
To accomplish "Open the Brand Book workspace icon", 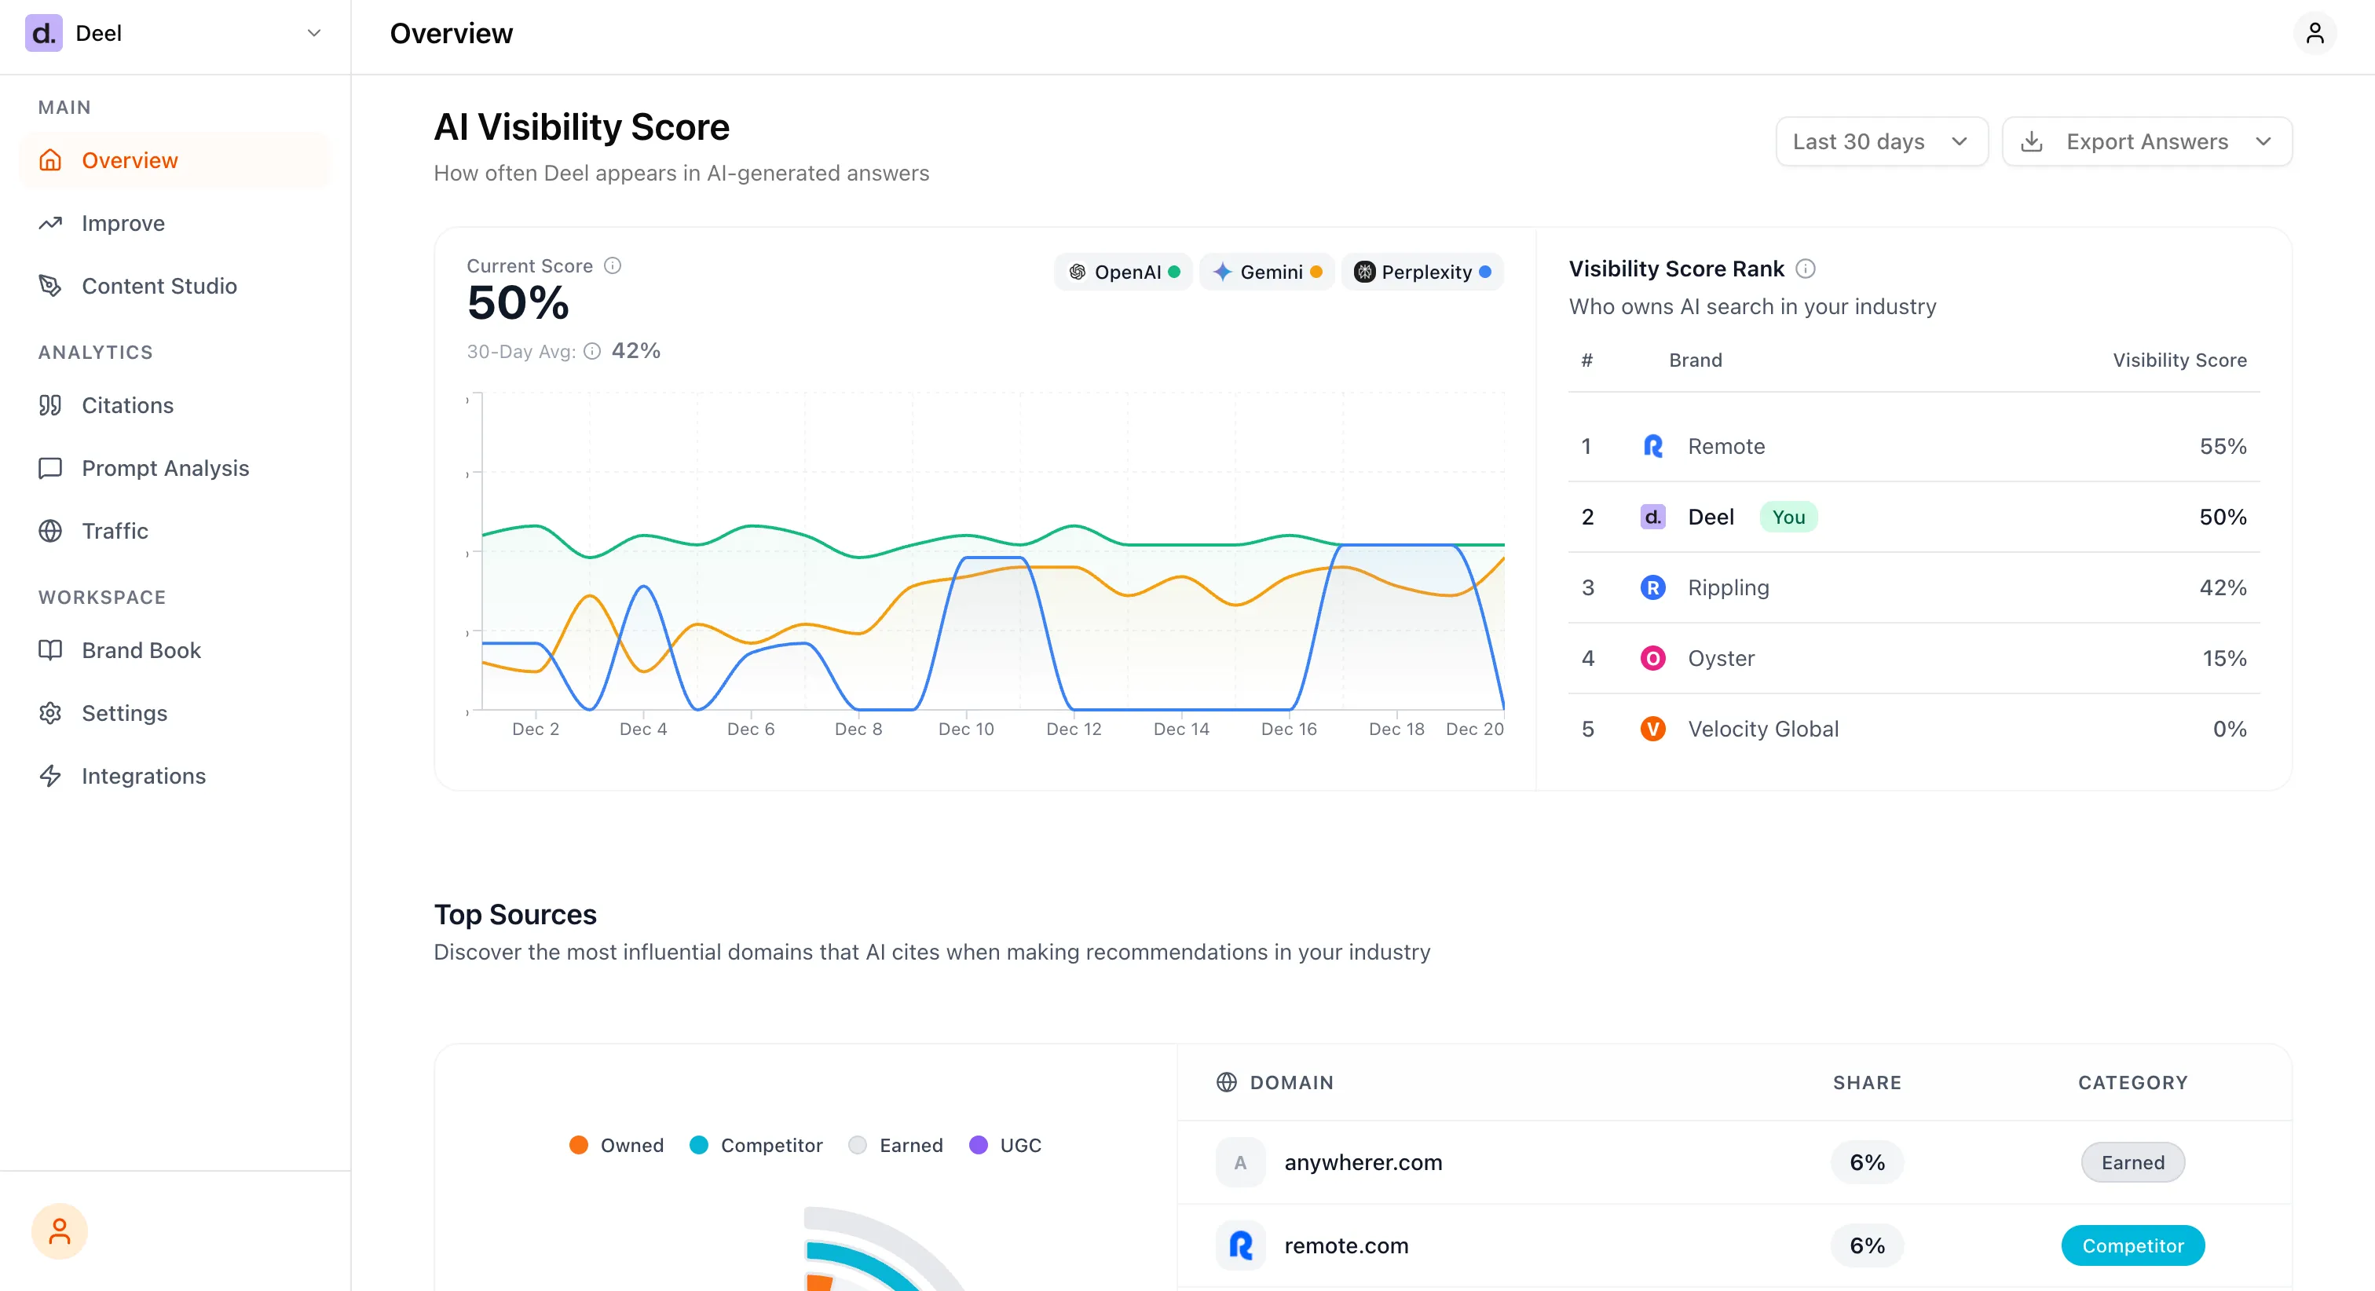I will click(51, 650).
